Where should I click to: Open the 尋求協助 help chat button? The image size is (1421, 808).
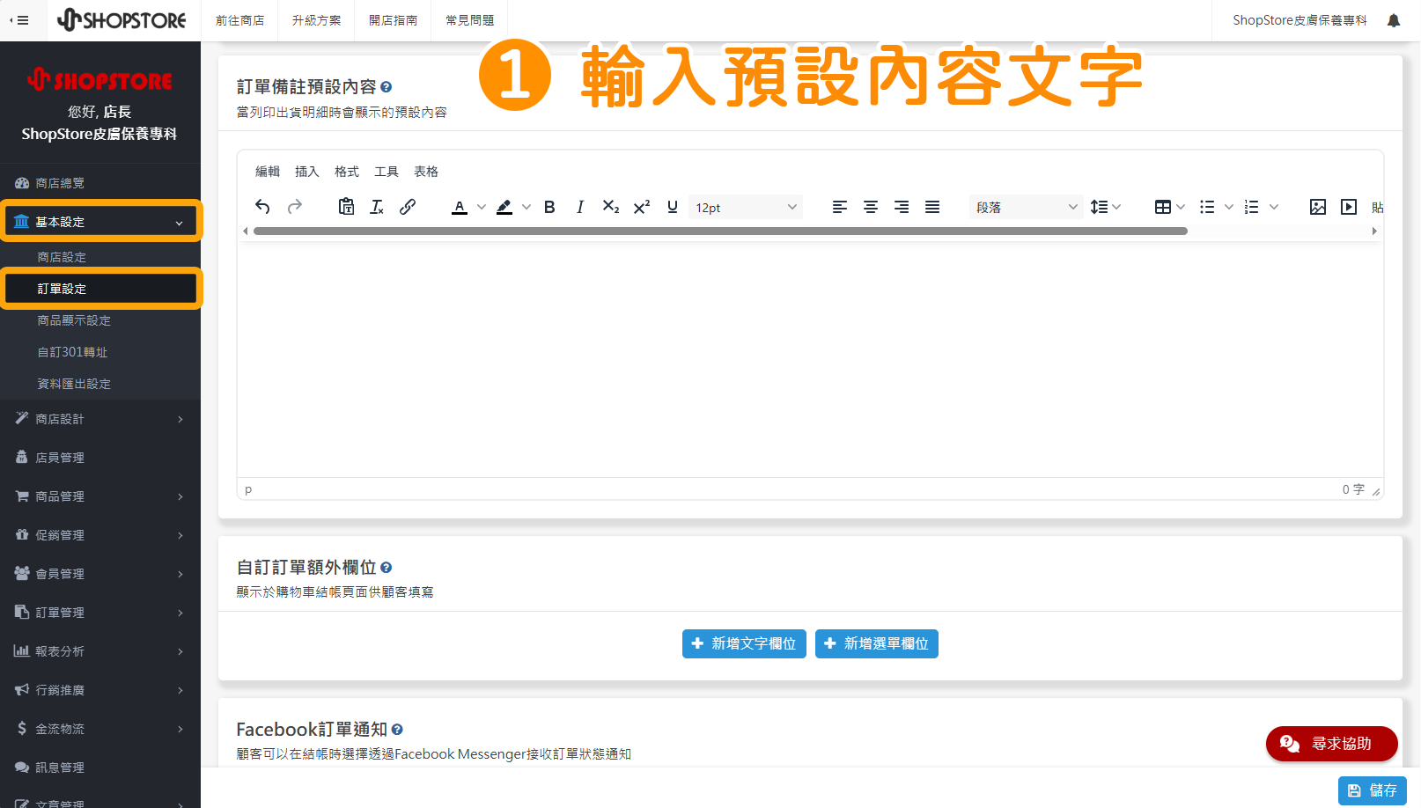click(x=1332, y=744)
